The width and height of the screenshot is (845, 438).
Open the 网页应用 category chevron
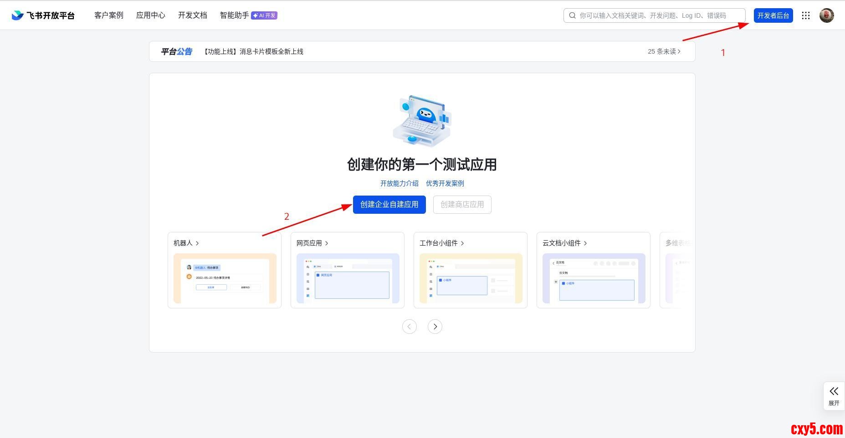click(327, 243)
